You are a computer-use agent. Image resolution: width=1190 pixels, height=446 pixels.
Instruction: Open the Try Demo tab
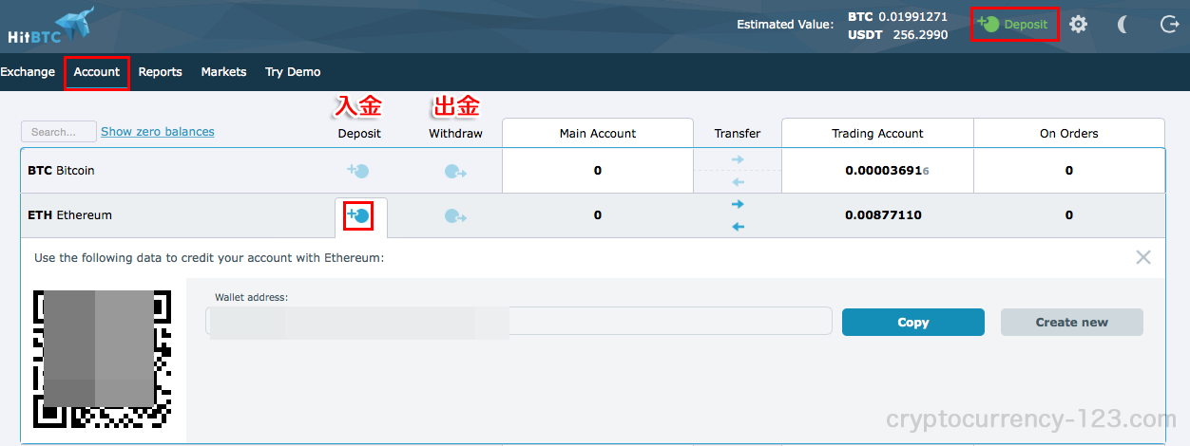tap(293, 72)
